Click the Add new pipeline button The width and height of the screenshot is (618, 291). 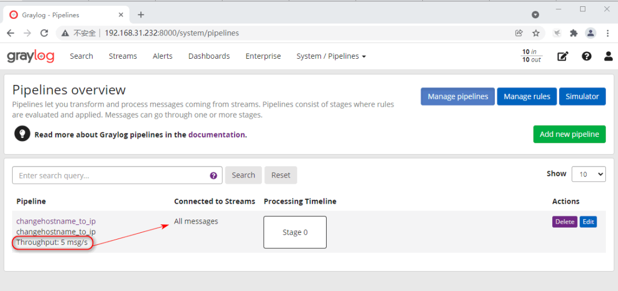click(569, 134)
